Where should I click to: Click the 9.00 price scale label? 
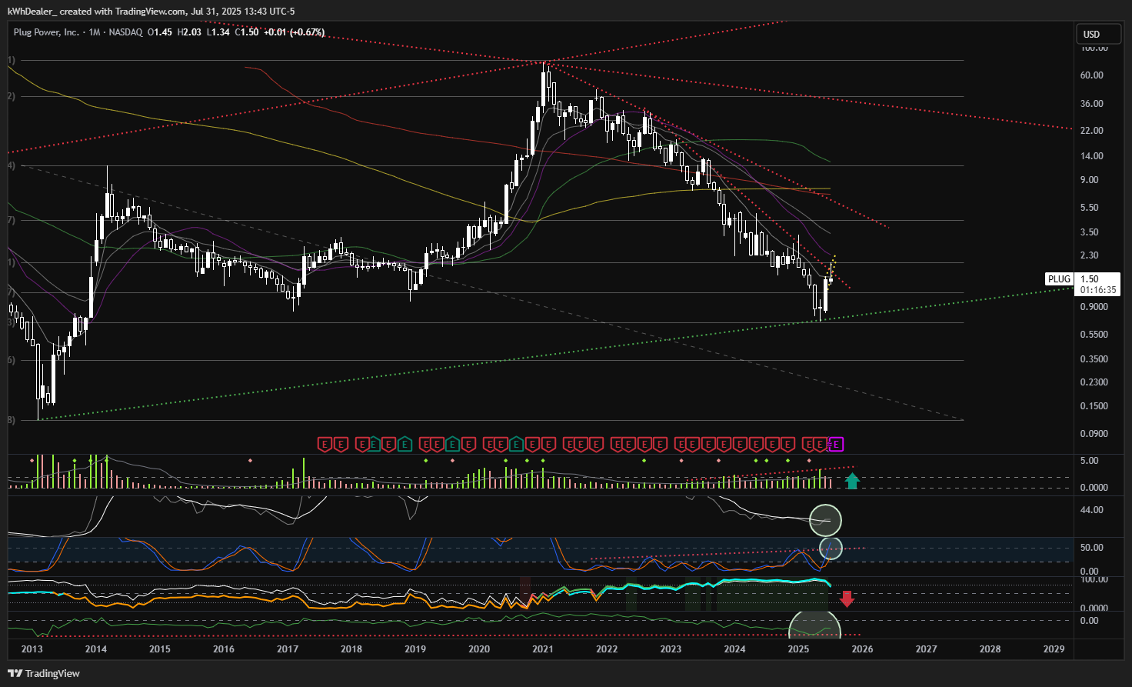pos(1090,180)
